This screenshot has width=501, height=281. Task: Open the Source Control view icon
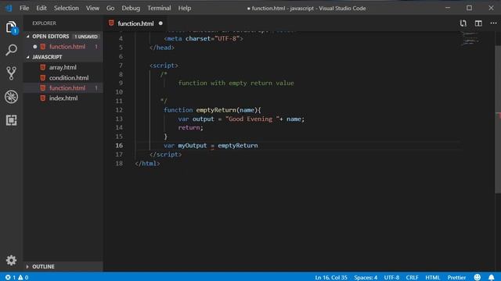pyautogui.click(x=11, y=73)
